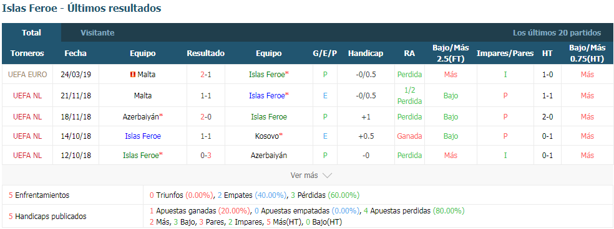
Task: Click the UEFA NL link dated 12/10/18
Action: pyautogui.click(x=27, y=155)
